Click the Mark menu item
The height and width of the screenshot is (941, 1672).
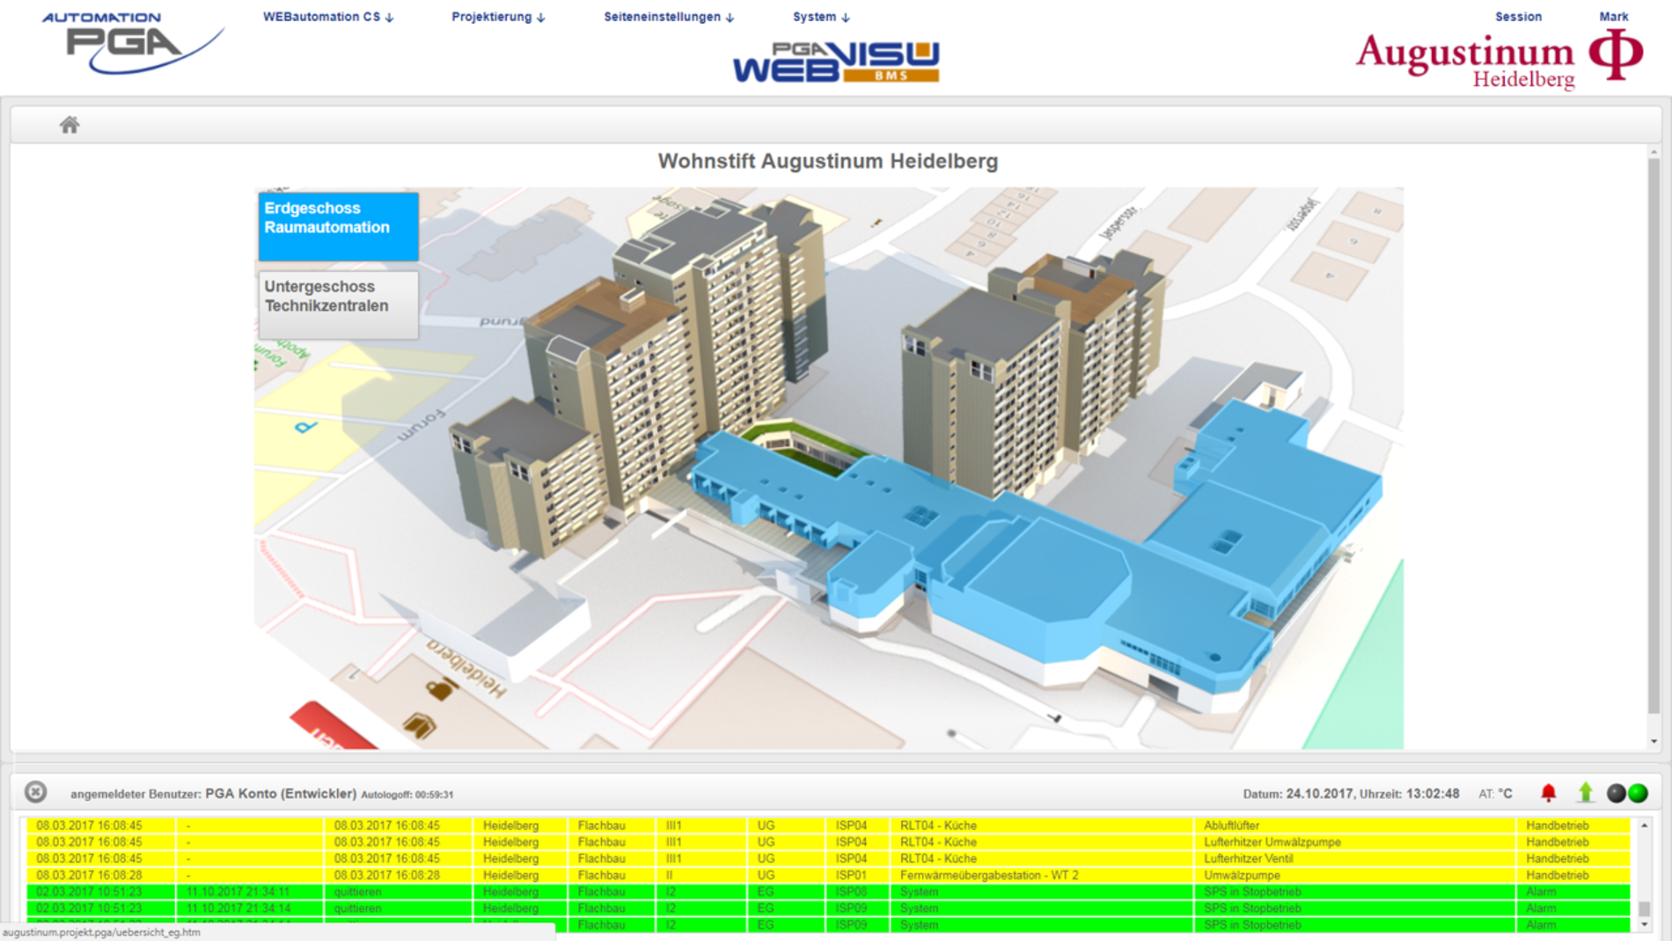[1613, 17]
